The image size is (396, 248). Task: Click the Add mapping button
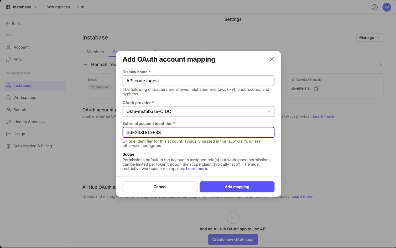(237, 187)
